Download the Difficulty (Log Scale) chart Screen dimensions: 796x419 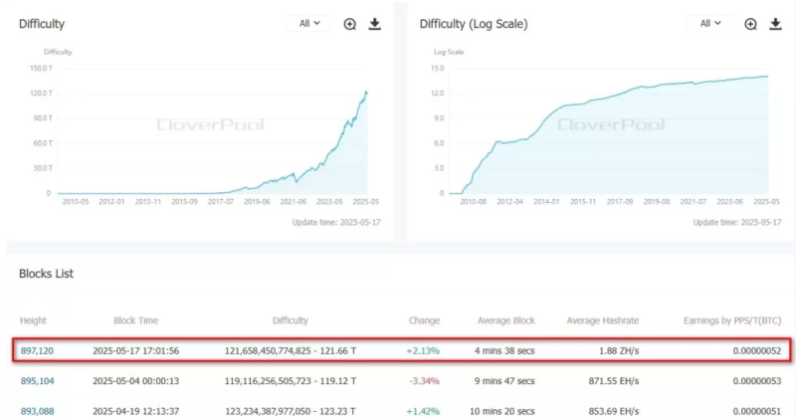click(x=776, y=24)
